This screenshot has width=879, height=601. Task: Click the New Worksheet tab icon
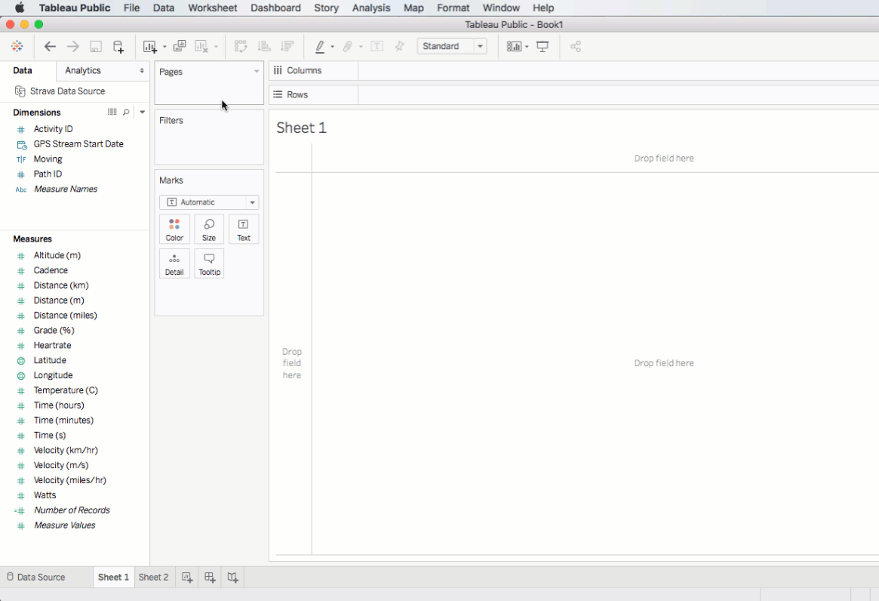click(x=187, y=577)
